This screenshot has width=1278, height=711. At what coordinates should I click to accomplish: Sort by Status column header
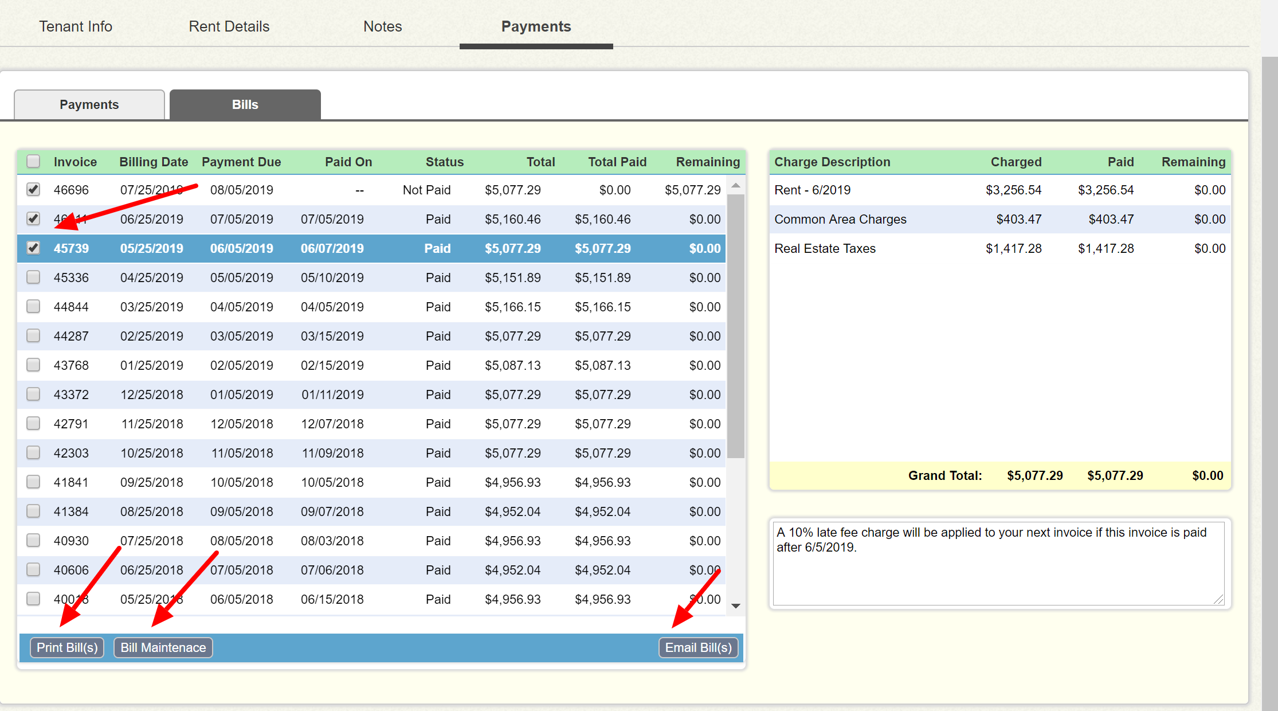point(445,162)
